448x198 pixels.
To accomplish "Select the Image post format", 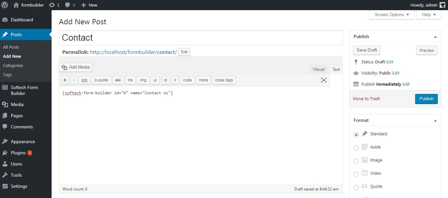I will tap(356, 161).
